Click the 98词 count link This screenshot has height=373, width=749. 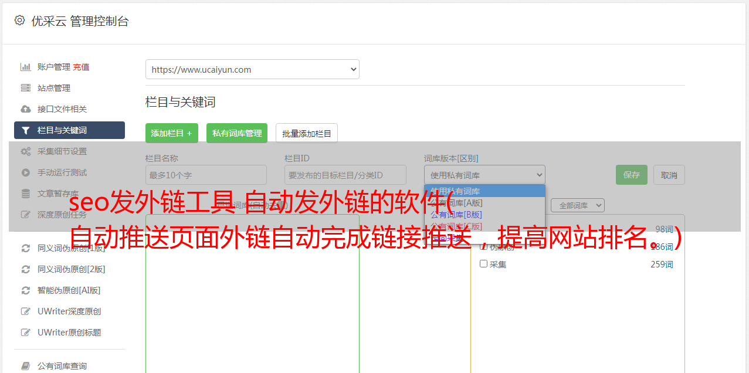[664, 229]
